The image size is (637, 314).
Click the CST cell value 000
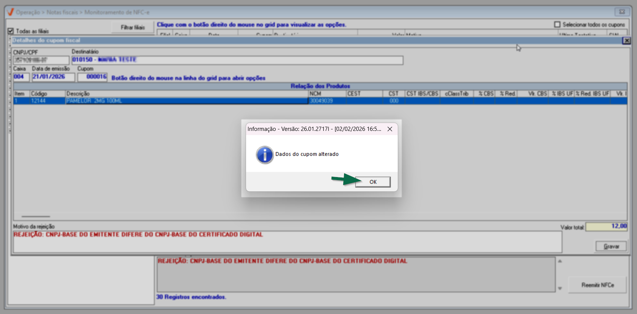394,101
